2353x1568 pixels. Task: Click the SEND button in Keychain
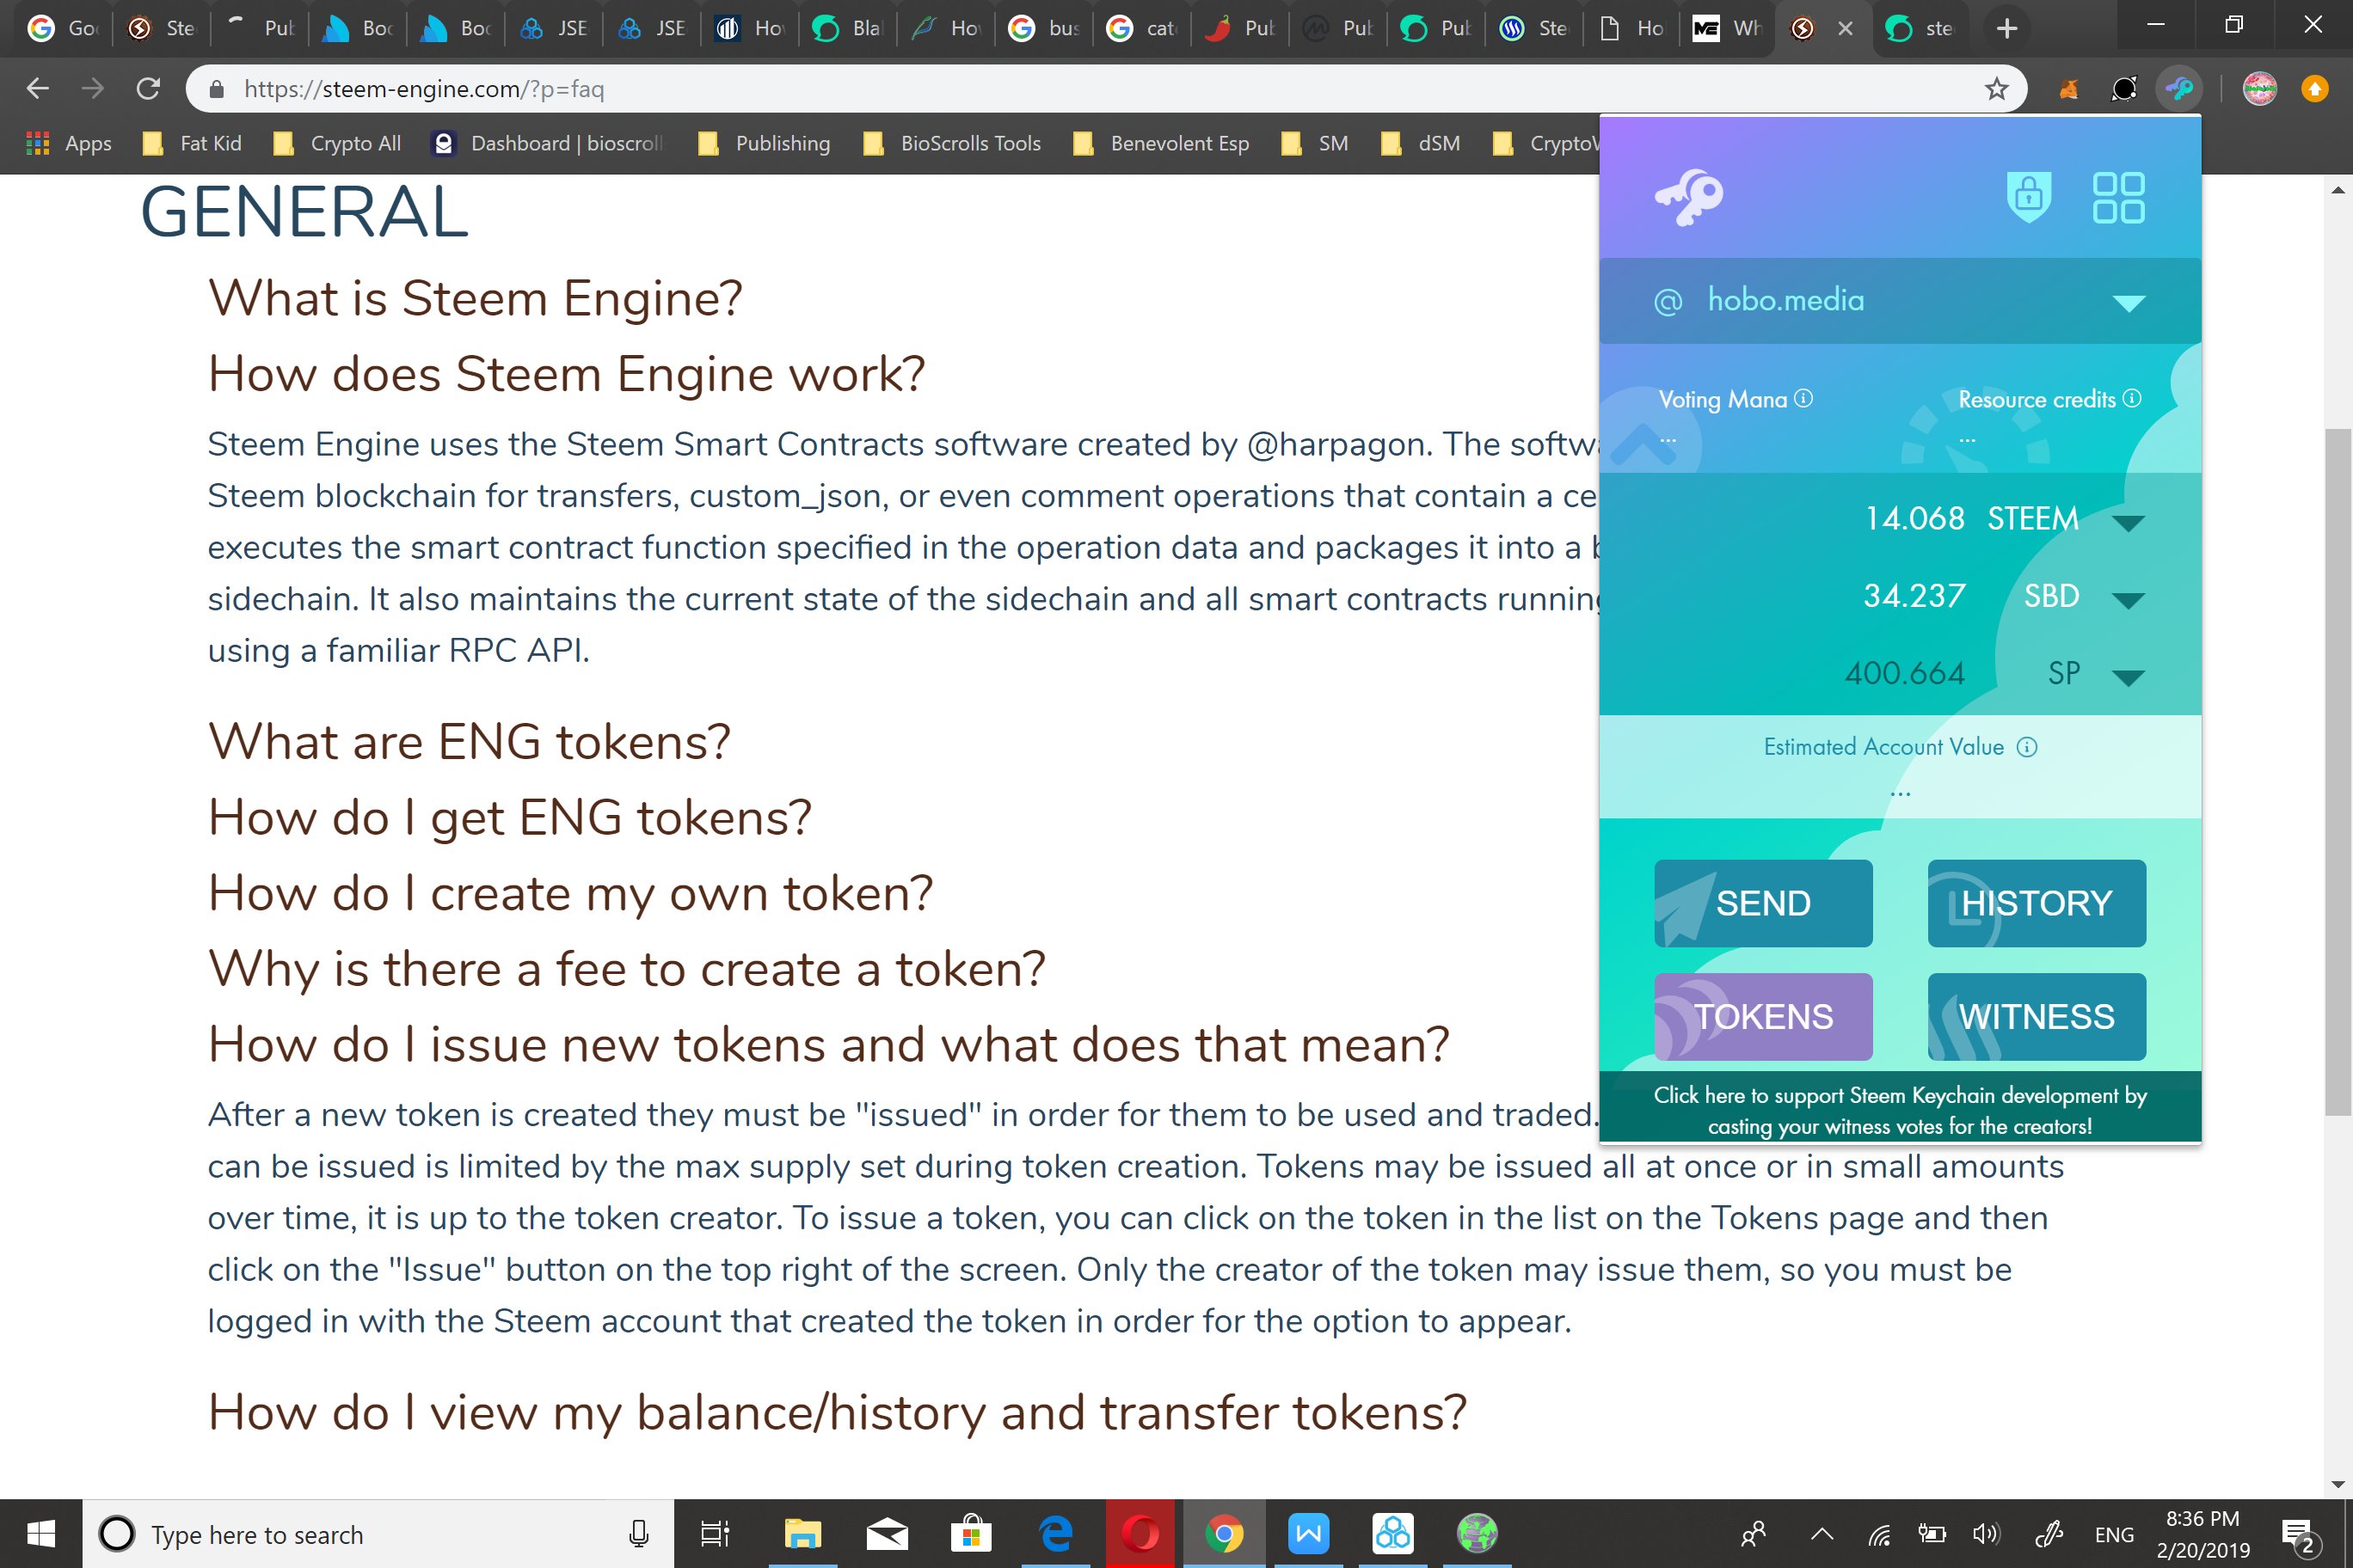[x=1763, y=903]
